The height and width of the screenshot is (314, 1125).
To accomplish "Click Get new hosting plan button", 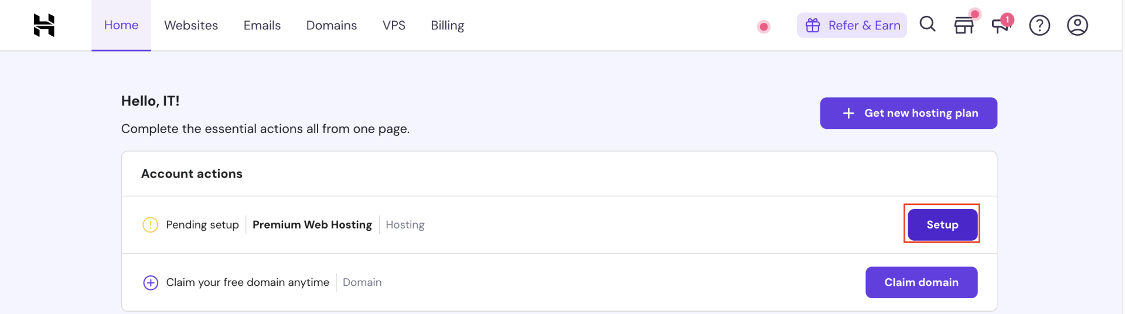I will [908, 113].
